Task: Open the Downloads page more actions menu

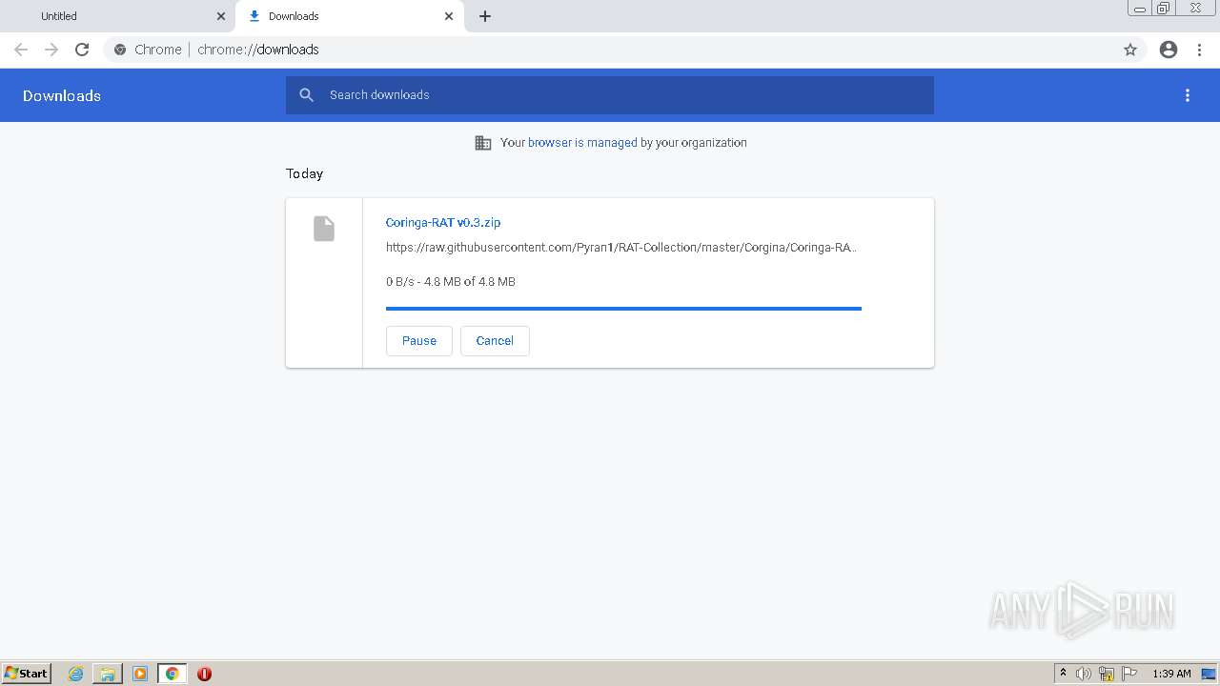Action: [x=1188, y=95]
